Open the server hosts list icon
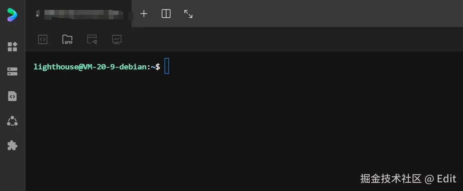 coord(12,71)
